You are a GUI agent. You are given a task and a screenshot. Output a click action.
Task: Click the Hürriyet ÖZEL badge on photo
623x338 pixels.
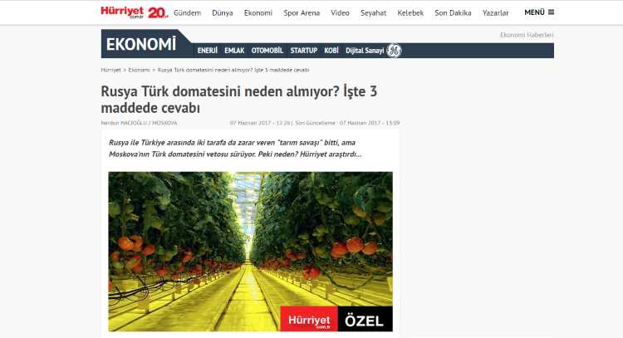click(336, 319)
